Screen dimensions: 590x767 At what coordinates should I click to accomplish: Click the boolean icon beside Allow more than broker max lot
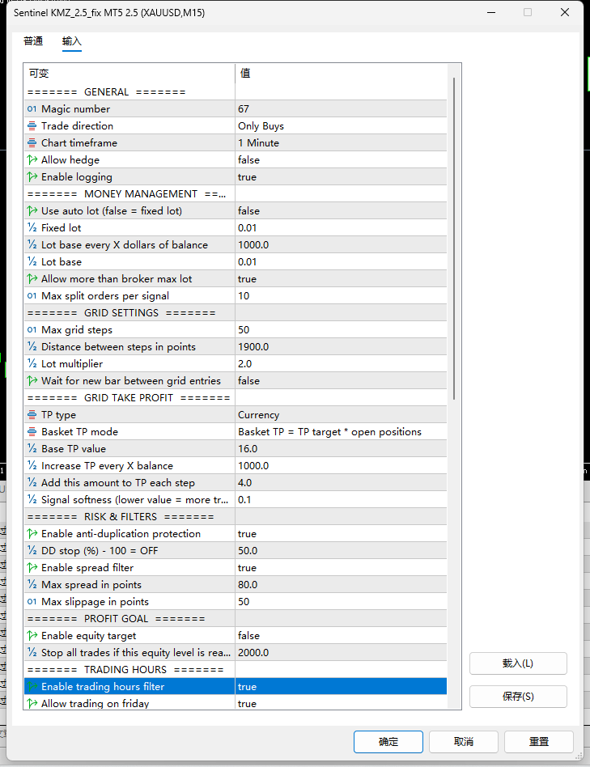32,279
